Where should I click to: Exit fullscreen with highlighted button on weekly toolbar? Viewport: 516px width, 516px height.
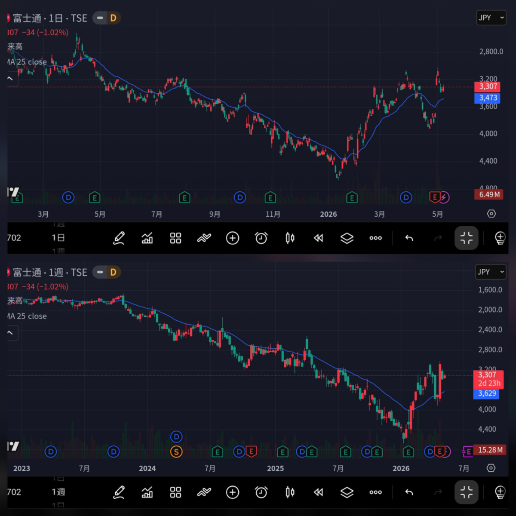pyautogui.click(x=467, y=492)
